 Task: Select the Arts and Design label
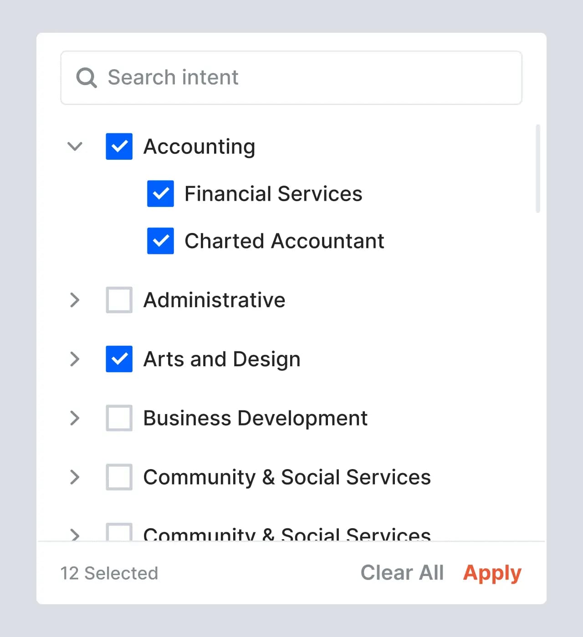point(222,359)
